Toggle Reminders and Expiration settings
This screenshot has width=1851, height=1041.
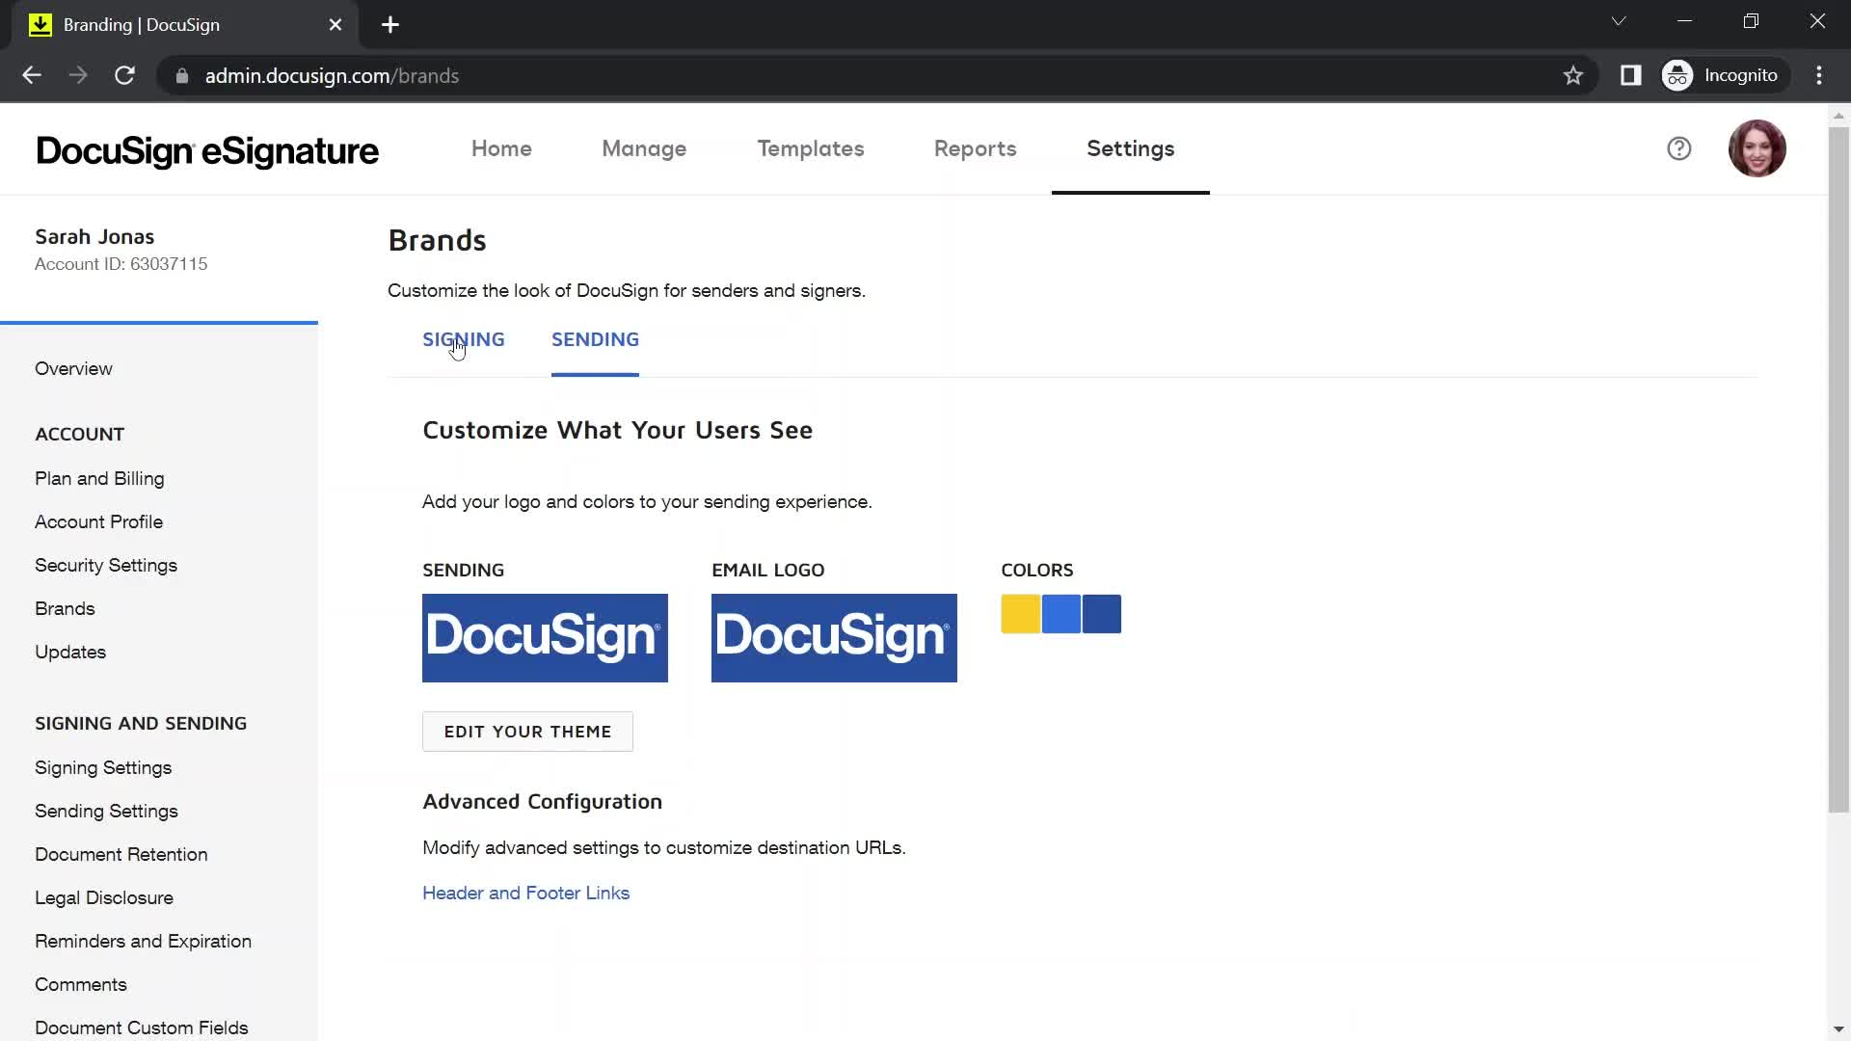[144, 941]
